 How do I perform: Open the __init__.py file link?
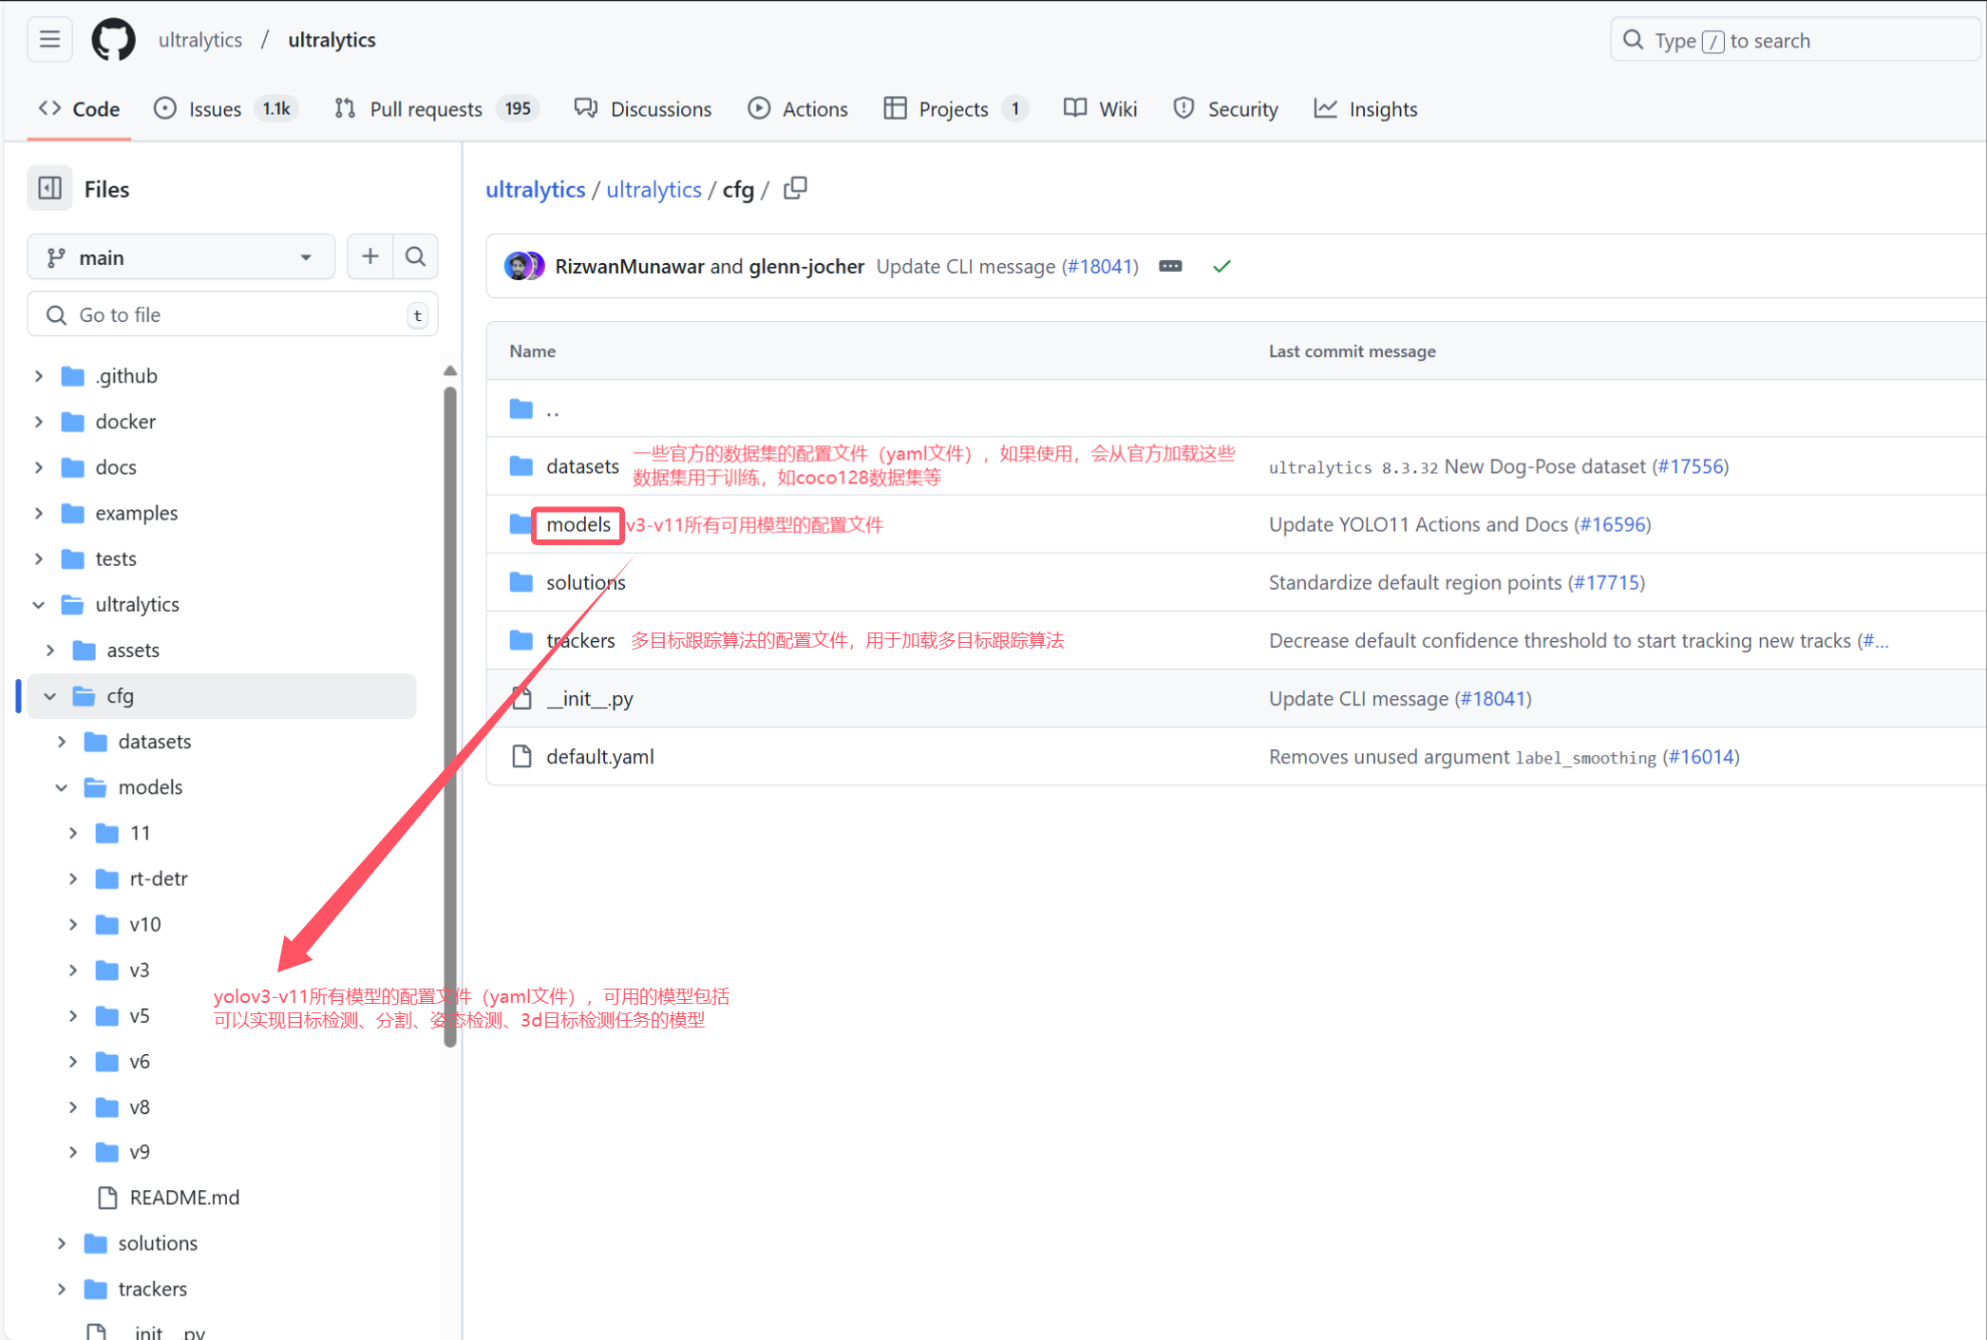coord(590,699)
